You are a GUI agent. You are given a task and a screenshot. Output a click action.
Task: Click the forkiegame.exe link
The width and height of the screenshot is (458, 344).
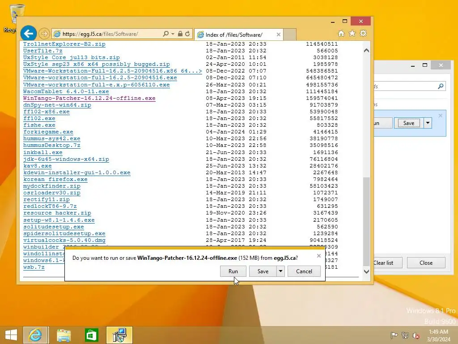pyautogui.click(x=48, y=132)
